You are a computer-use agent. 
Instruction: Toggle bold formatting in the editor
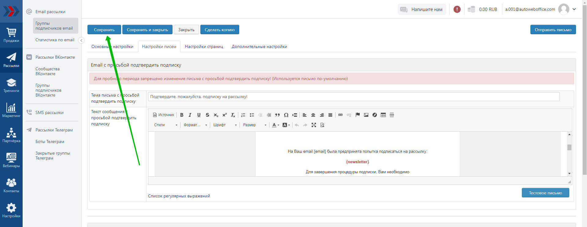coord(182,115)
